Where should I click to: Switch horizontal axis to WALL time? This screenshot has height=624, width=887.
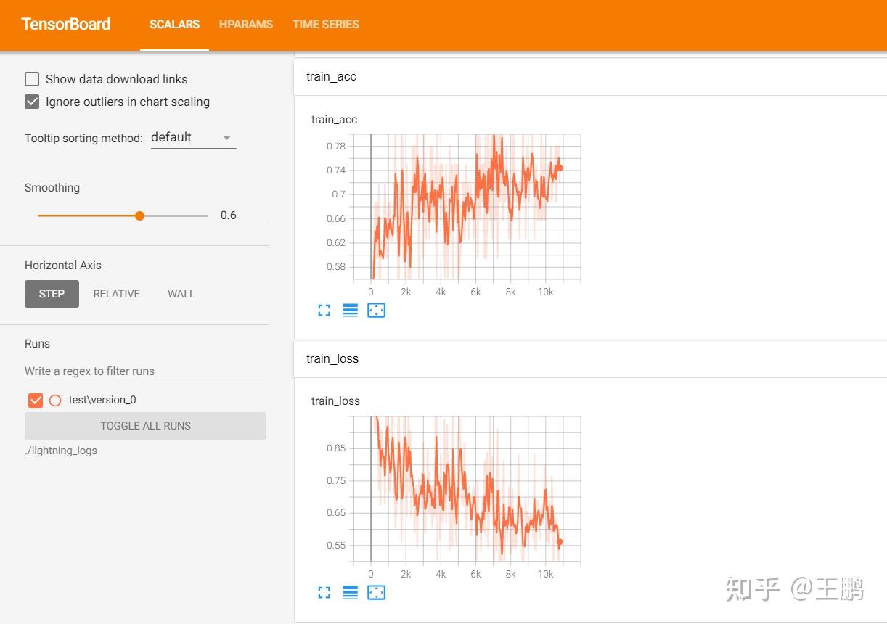coord(181,293)
